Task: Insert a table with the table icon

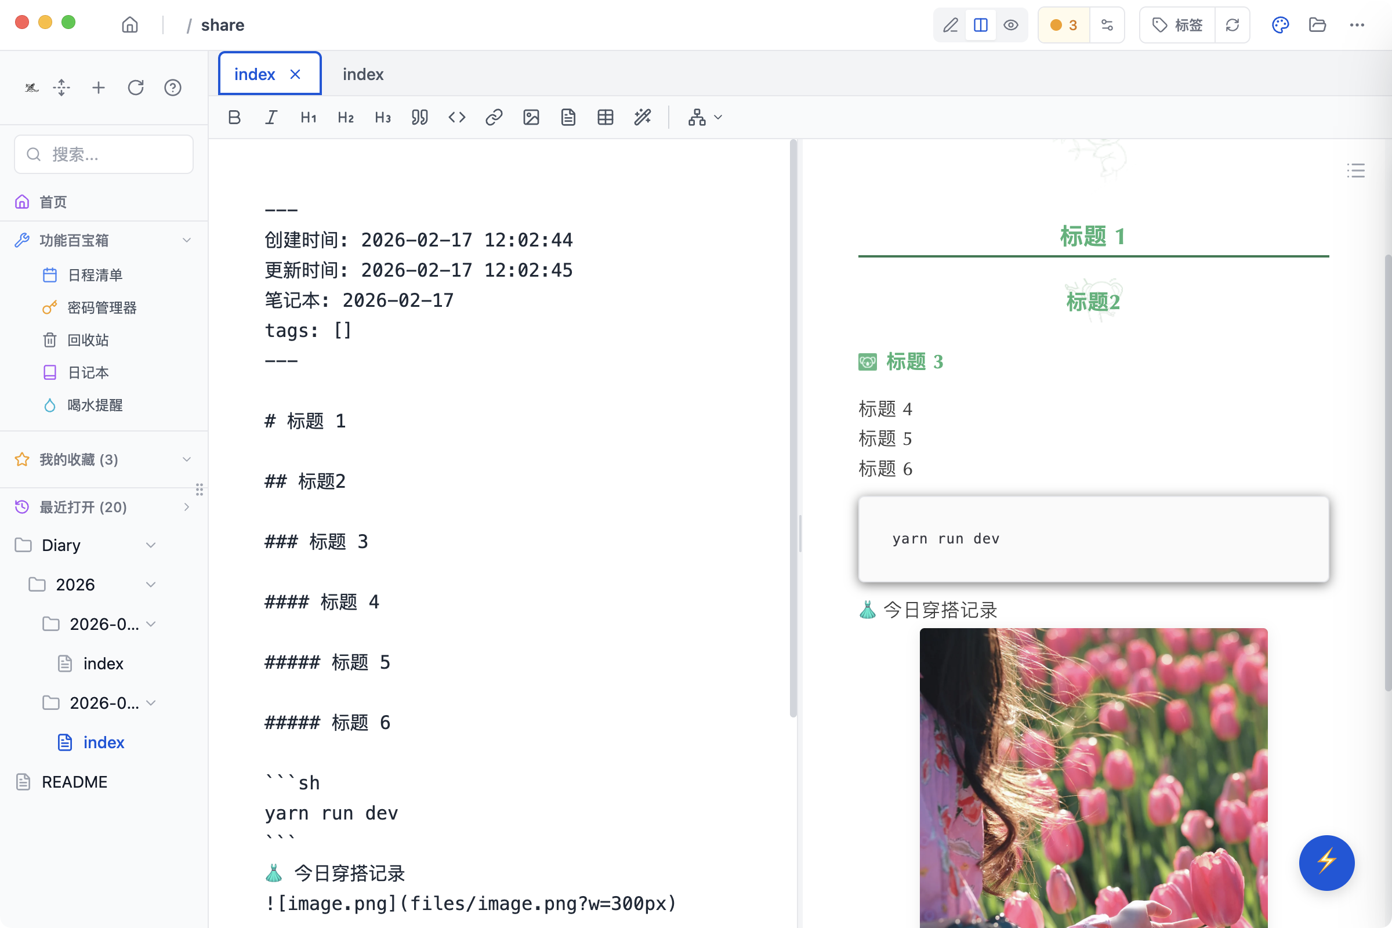Action: click(x=605, y=117)
